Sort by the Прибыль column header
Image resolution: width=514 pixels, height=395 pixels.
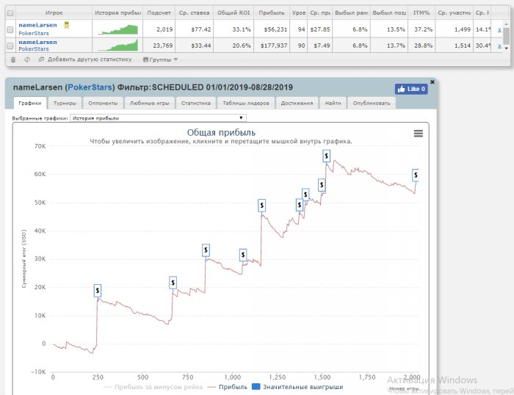pyautogui.click(x=272, y=12)
